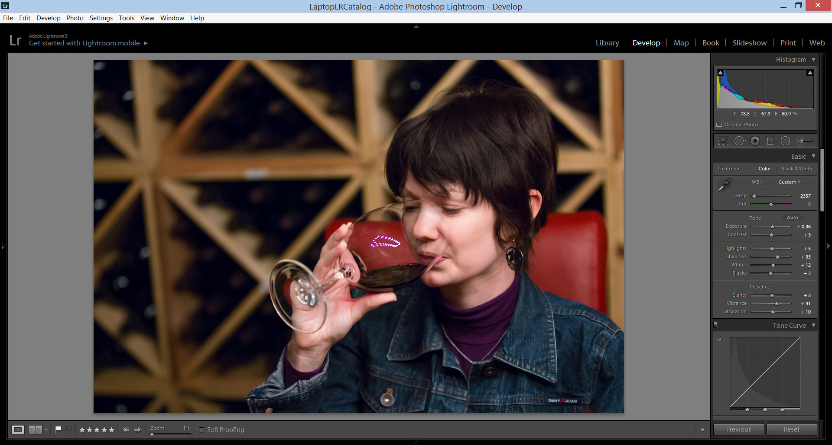The height and width of the screenshot is (445, 832).
Task: Activate Tone Curve targeted adjustment tool
Action: coord(719,339)
